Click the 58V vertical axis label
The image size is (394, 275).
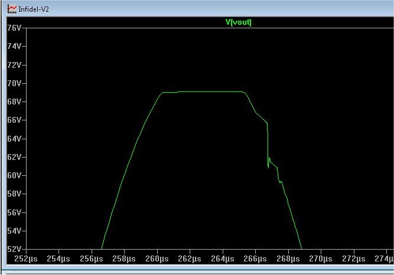coord(14,194)
